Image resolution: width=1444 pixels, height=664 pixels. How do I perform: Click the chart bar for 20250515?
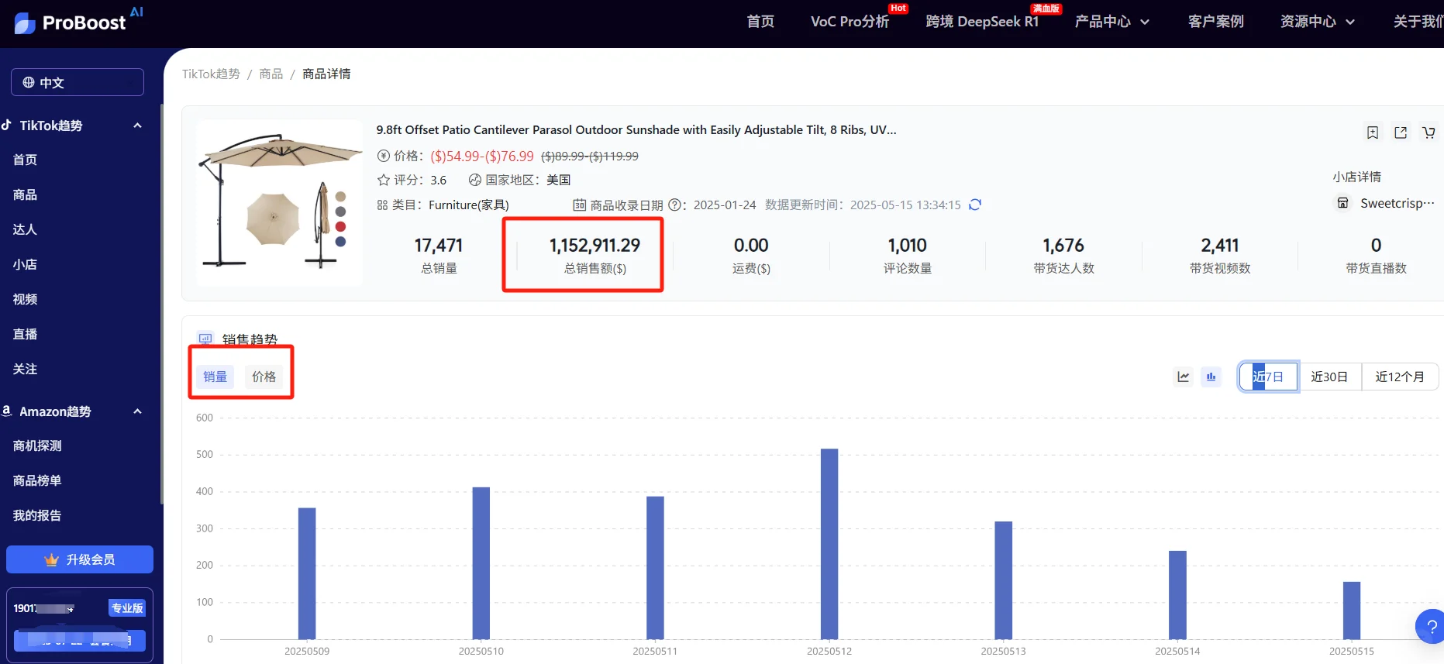(x=1352, y=611)
